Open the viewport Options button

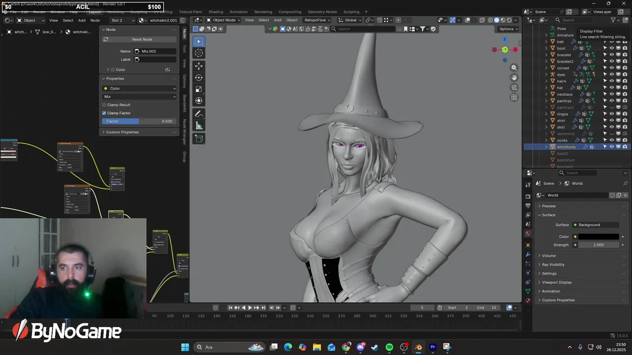pos(509,29)
